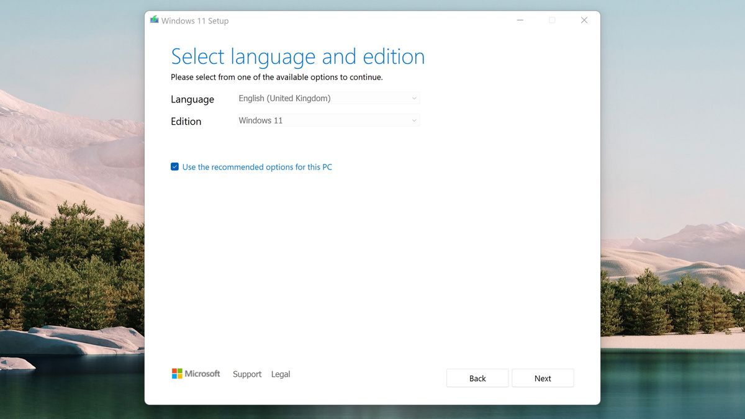745x419 pixels.
Task: Select the Windows 11 edition field
Action: [328, 120]
